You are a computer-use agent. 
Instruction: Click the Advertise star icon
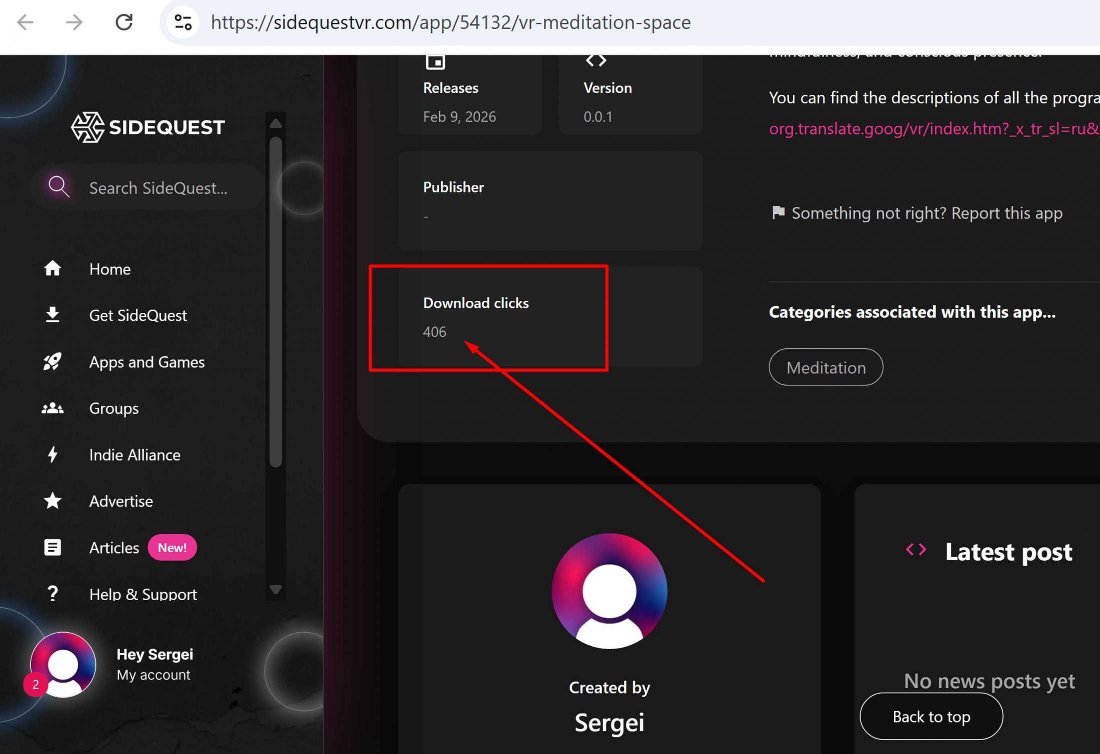(52, 501)
